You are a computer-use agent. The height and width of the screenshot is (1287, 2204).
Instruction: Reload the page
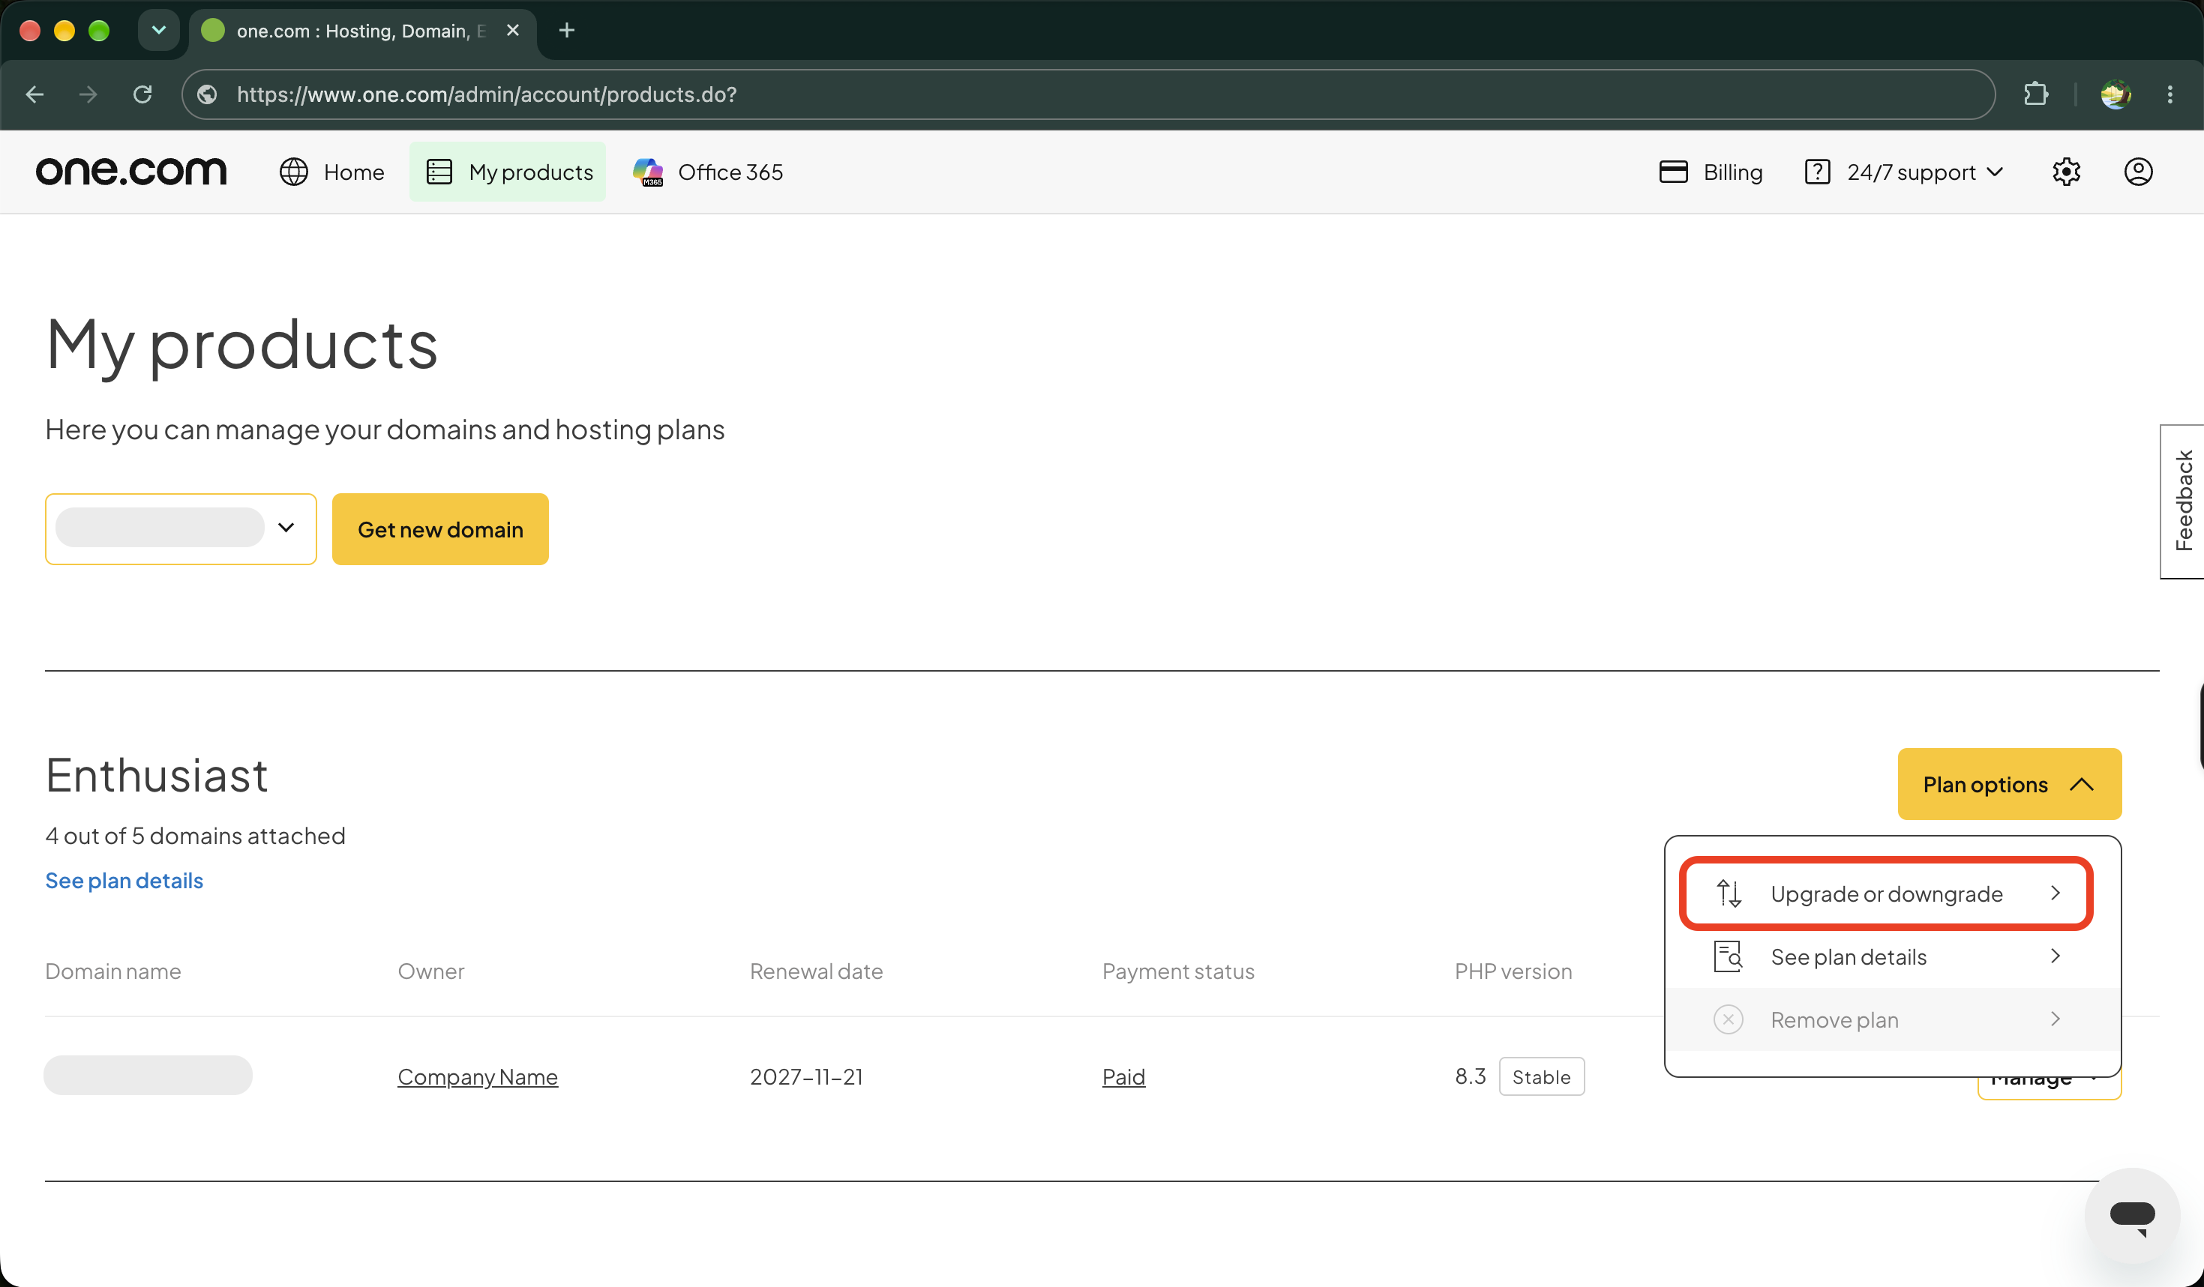pos(142,94)
